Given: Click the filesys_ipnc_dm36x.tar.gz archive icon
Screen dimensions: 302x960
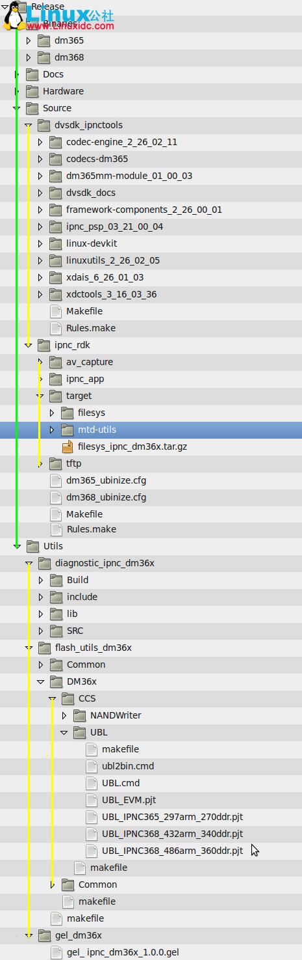Looking at the screenshot, I should (x=67, y=446).
